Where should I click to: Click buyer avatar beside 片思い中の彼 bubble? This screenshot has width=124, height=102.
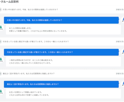[x=123, y=20]
